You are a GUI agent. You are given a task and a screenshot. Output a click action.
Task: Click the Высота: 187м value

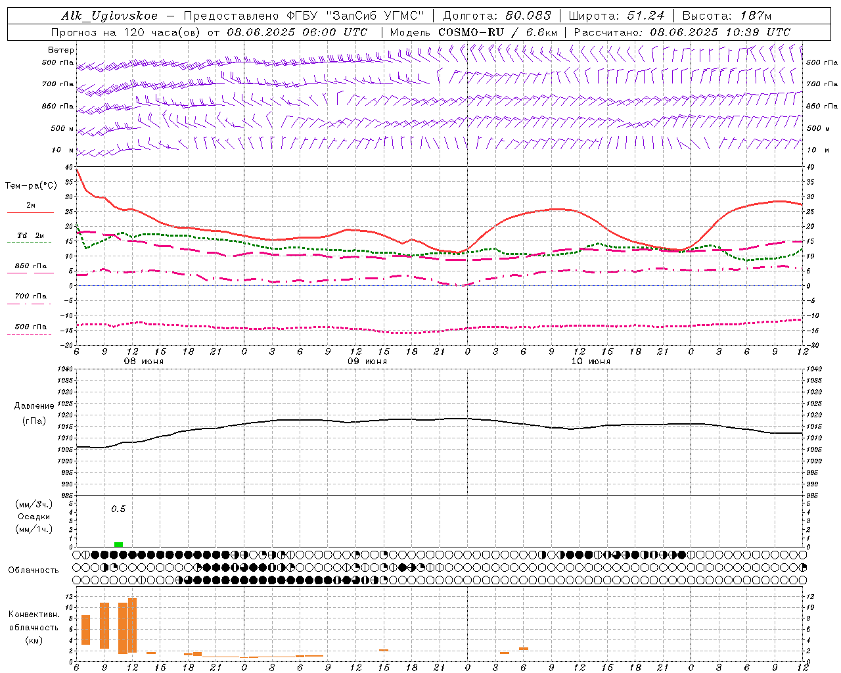(x=727, y=16)
